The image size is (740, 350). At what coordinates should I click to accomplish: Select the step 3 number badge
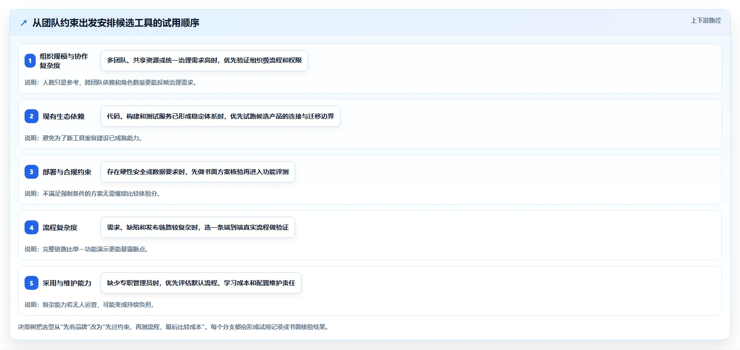pos(32,172)
